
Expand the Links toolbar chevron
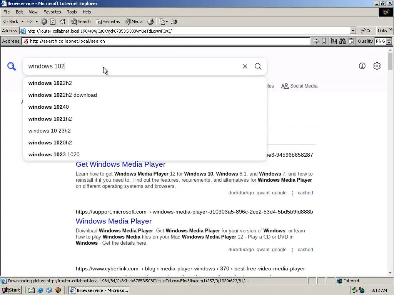tap(391, 30)
